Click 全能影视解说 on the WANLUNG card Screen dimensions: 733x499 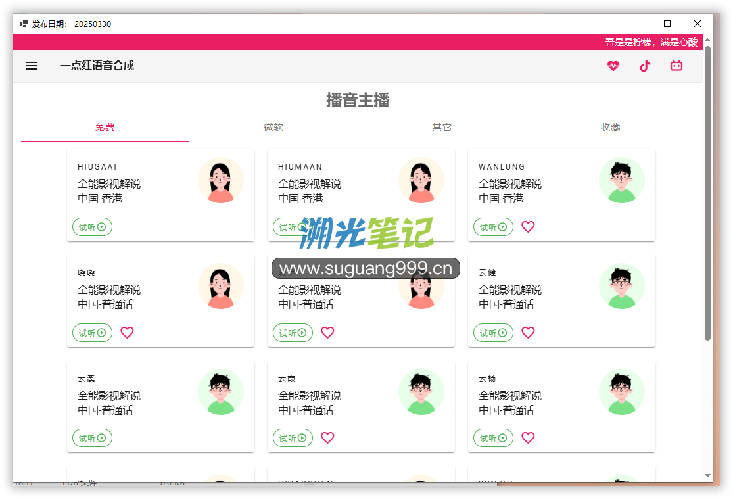click(x=510, y=184)
